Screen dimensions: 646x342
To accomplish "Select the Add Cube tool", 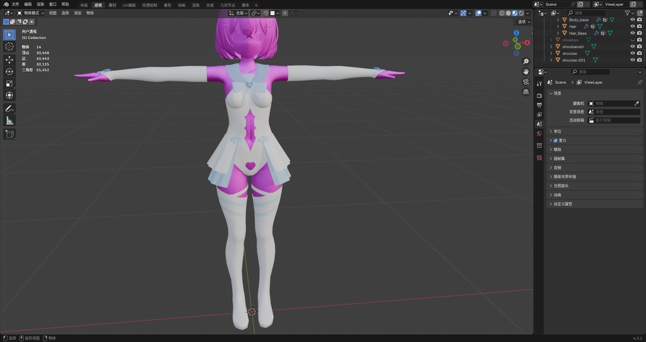I will [x=9, y=134].
